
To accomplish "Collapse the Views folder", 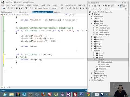I will [92, 51].
